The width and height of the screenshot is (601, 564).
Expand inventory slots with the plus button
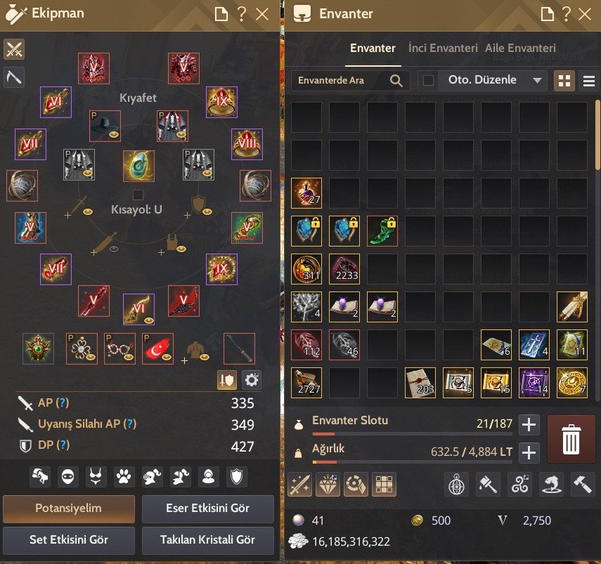click(x=529, y=425)
